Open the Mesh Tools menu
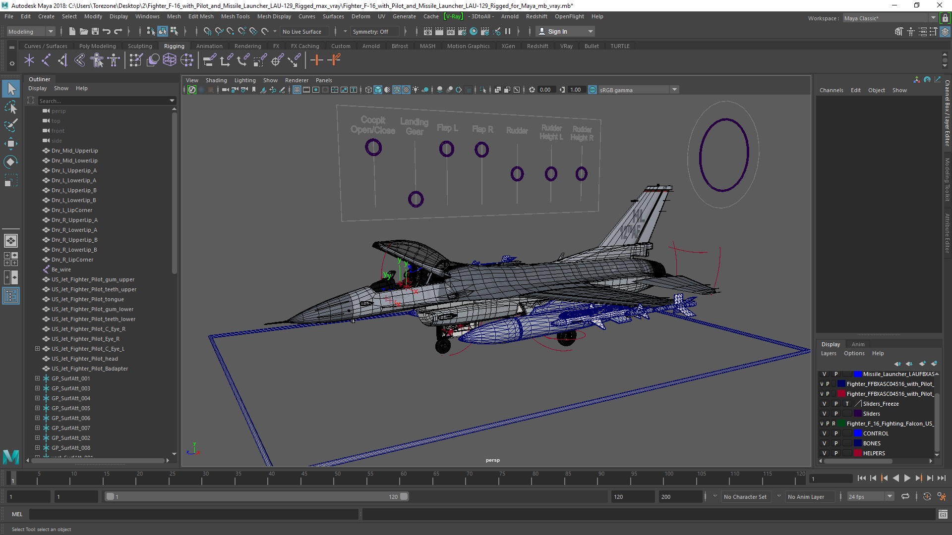The width and height of the screenshot is (952, 535). coord(235,16)
